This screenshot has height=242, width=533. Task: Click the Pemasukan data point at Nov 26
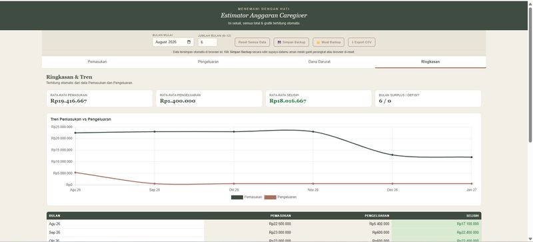[x=313, y=131]
